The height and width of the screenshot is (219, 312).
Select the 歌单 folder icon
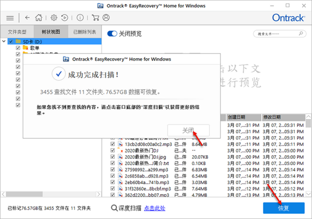[x=25, y=48]
